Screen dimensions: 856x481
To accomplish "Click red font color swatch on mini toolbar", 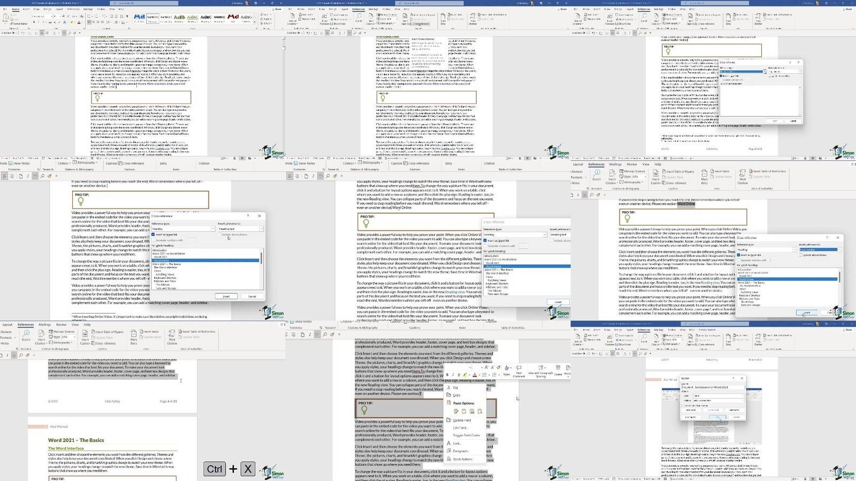I will pos(475,375).
